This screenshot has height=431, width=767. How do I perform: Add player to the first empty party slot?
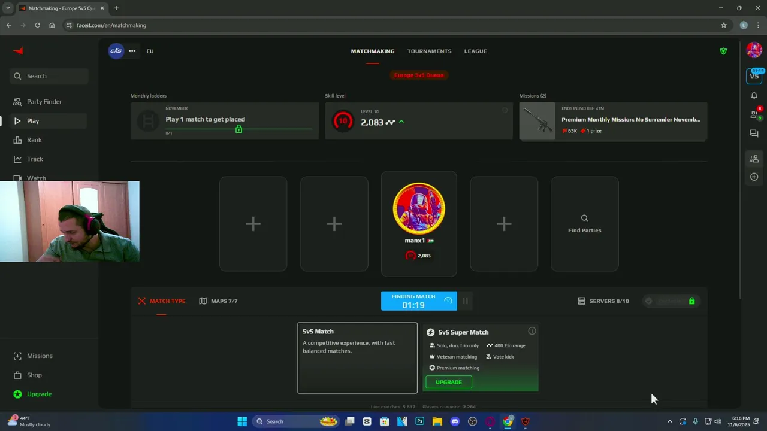pos(253,224)
